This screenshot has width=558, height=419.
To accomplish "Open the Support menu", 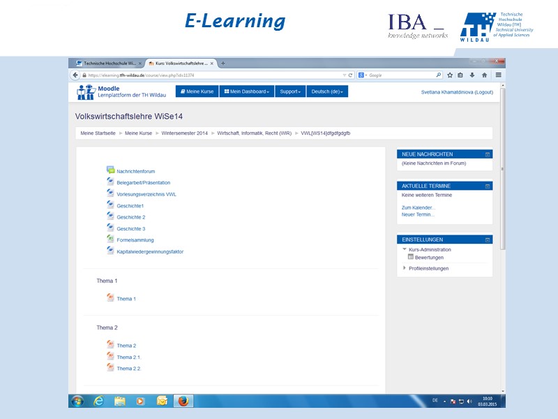I will [x=289, y=91].
